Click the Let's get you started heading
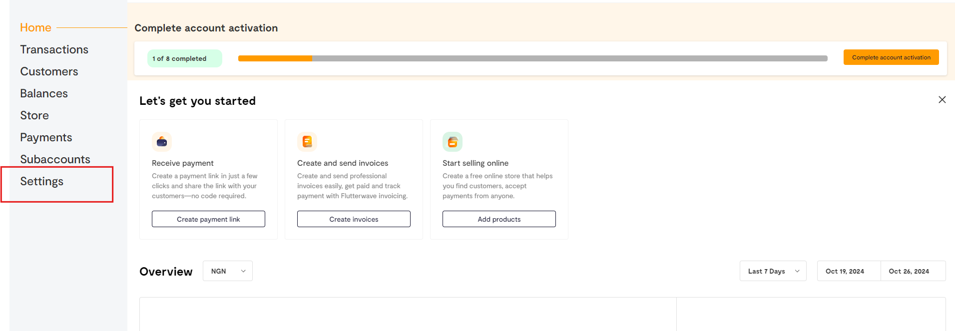Screen dimensions: 955x331 197,101
